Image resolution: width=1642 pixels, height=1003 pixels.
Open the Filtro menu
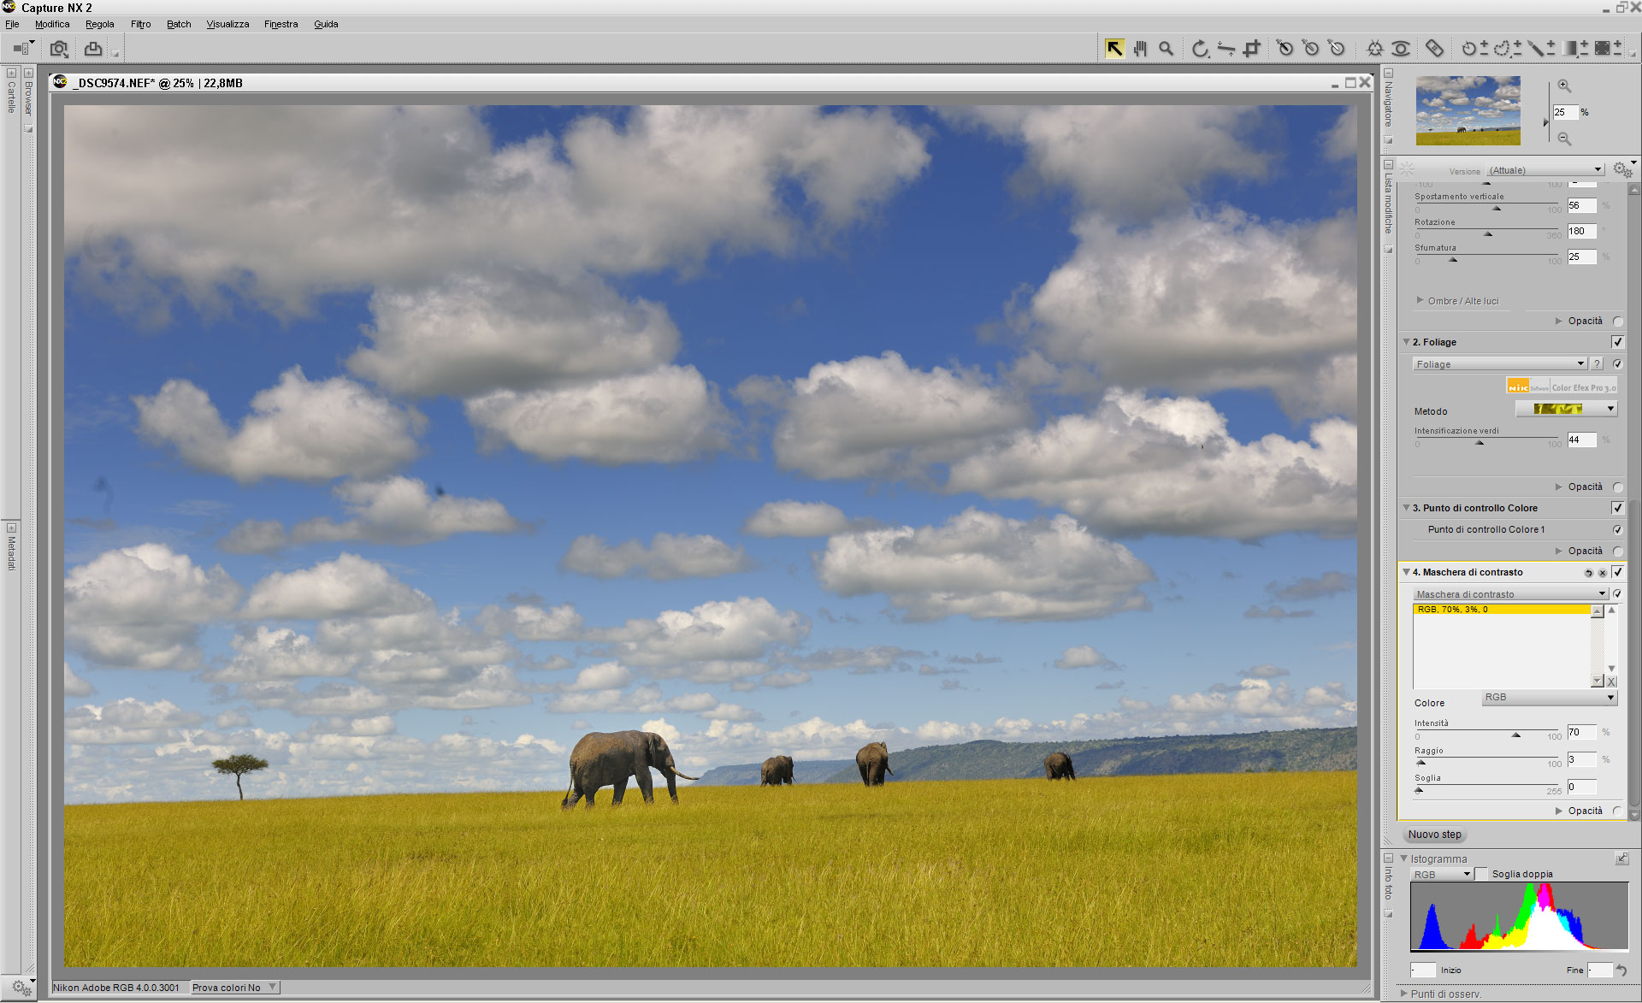140,24
